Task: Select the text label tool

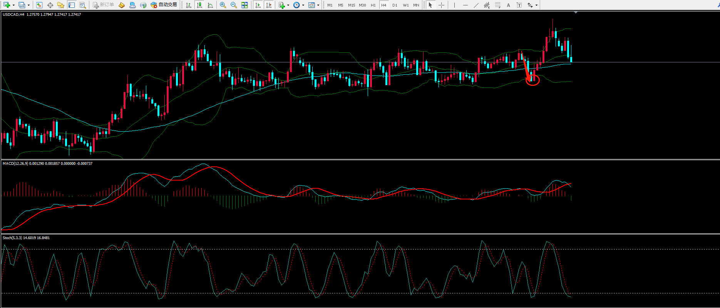Action: click(508, 5)
